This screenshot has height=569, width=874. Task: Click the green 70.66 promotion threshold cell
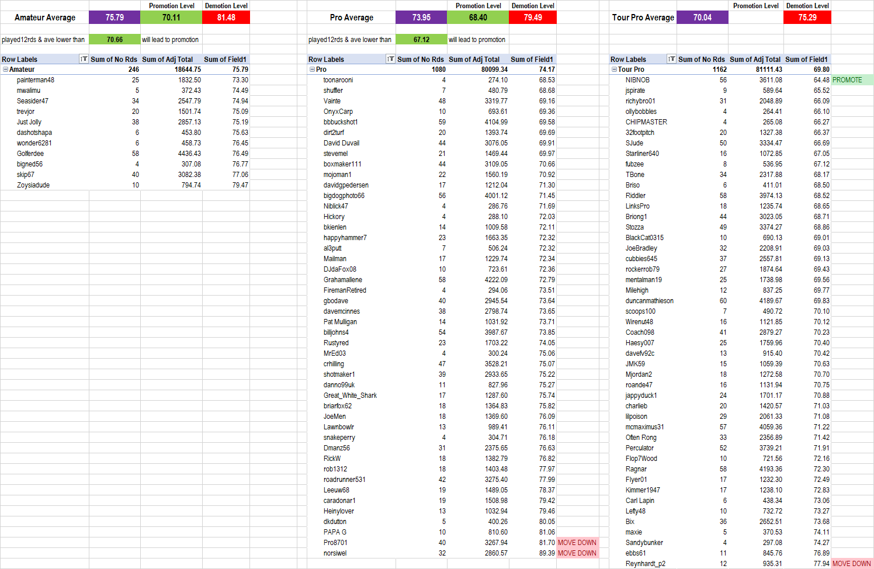click(115, 40)
